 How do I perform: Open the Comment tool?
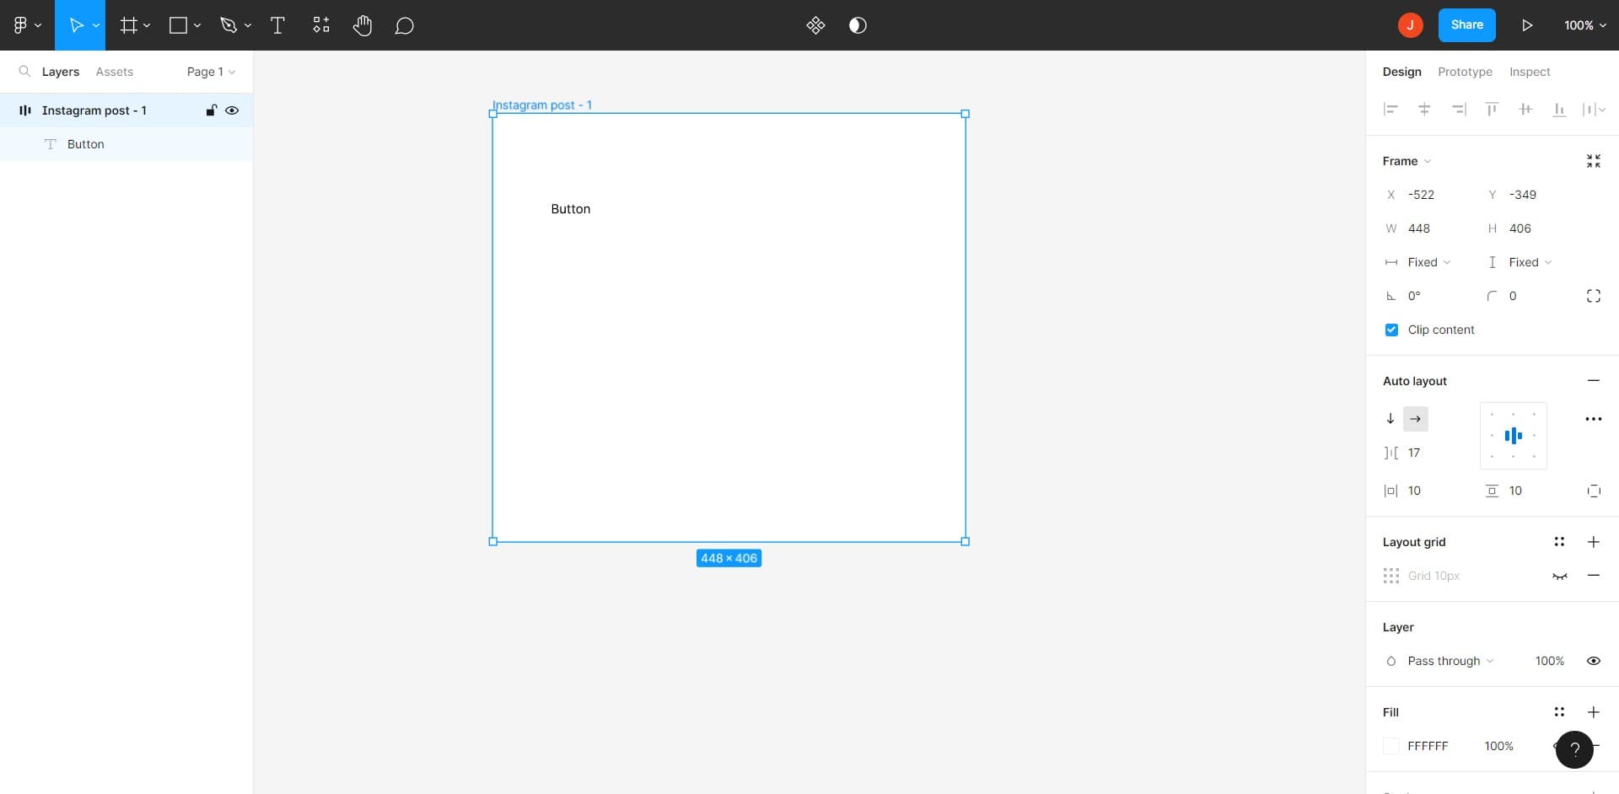(x=404, y=24)
